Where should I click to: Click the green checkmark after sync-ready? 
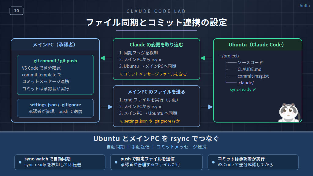254,90
